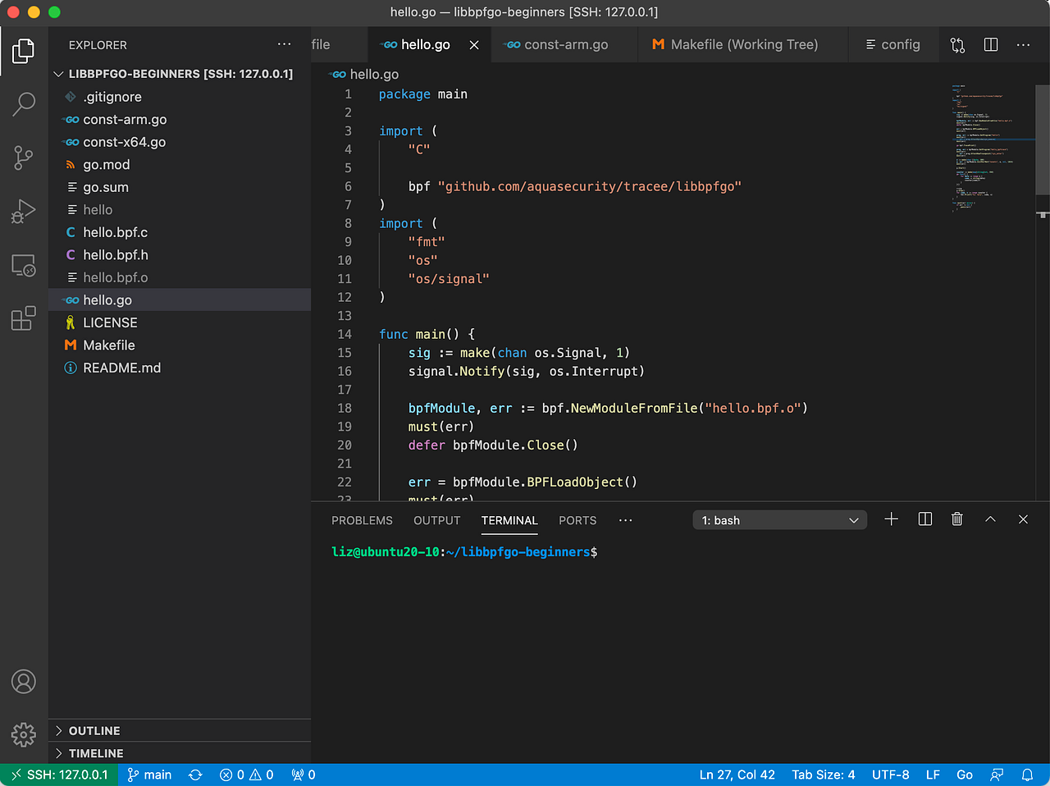
Task: Open the Accounts icon
Action: (24, 681)
